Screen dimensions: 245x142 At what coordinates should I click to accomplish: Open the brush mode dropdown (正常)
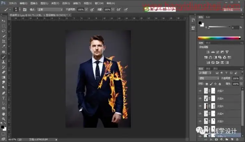pyautogui.click(x=50, y=10)
